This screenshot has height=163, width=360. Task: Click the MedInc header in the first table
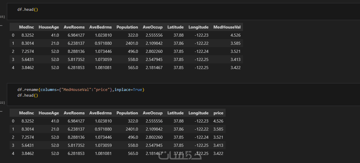[x=26, y=27]
